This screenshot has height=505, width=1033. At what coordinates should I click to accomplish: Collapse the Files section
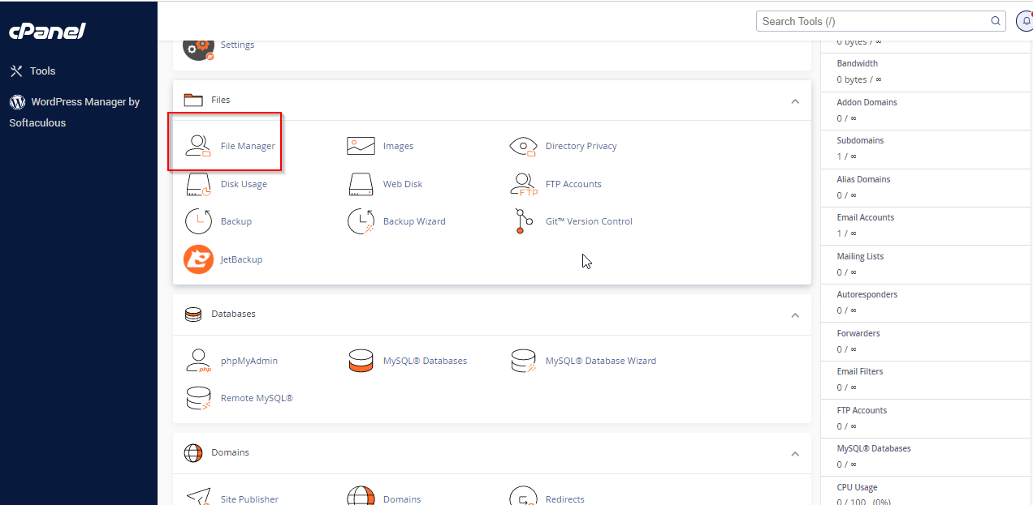tap(795, 101)
